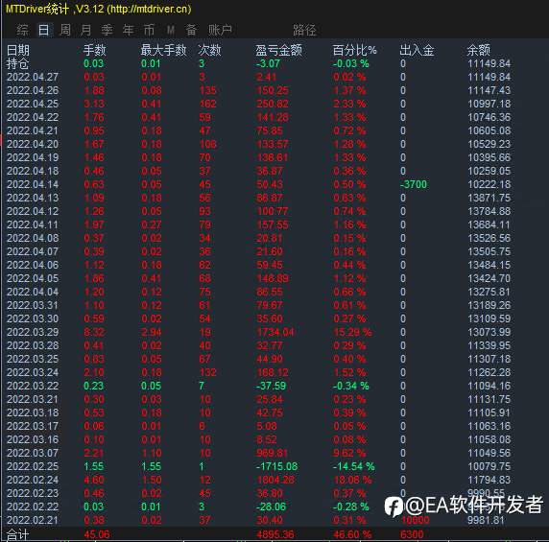549x542 pixels.
Task: Click the 2022.02.23 date cell
Action: [33, 493]
